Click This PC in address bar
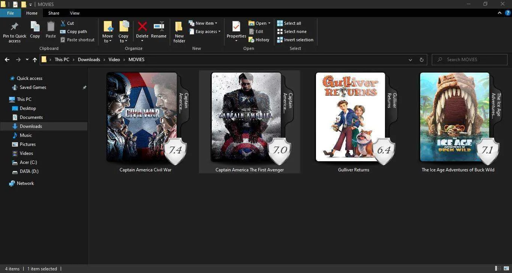Image resolution: width=512 pixels, height=273 pixels. coord(62,60)
